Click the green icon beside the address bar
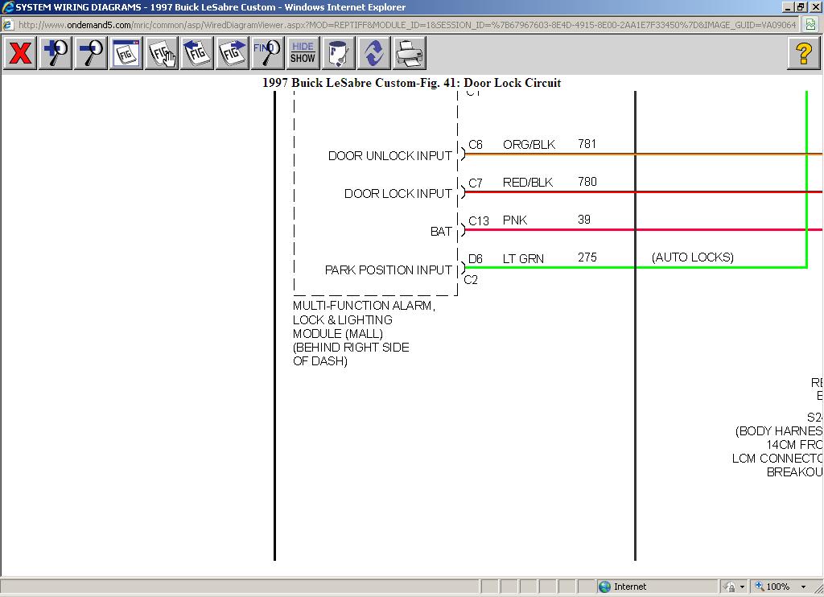Image resolution: width=824 pixels, height=597 pixels. [x=811, y=25]
